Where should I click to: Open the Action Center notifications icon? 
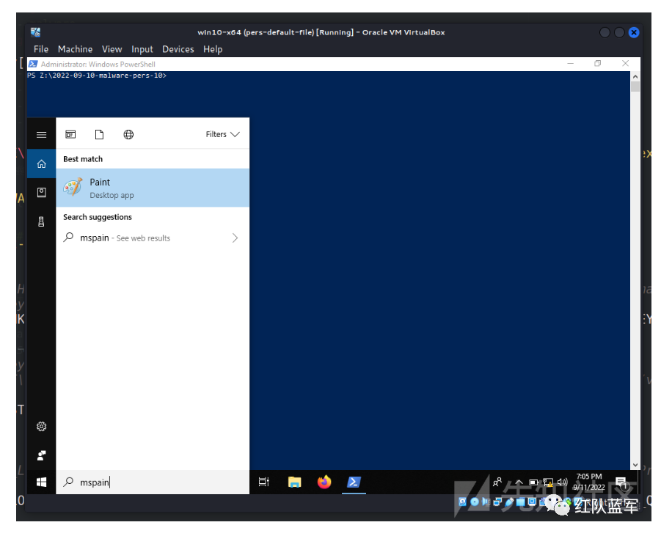pyautogui.click(x=621, y=482)
